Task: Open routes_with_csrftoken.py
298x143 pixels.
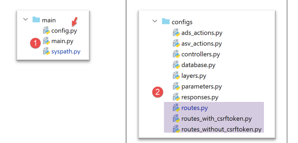Action: click(x=217, y=118)
